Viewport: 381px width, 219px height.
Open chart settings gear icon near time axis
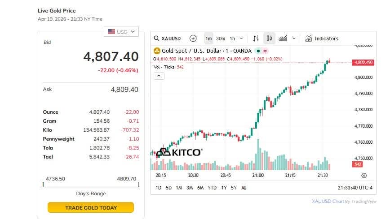coord(364,176)
